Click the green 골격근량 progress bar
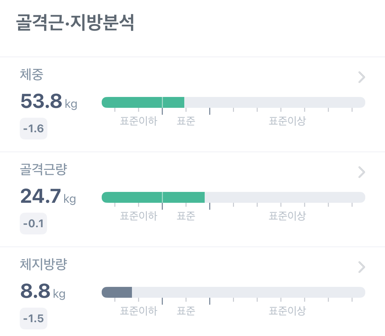This screenshot has height=336, width=385. pyautogui.click(x=153, y=197)
